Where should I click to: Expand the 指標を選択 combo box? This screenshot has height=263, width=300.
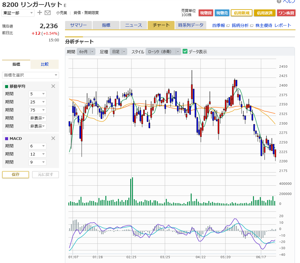(31, 75)
